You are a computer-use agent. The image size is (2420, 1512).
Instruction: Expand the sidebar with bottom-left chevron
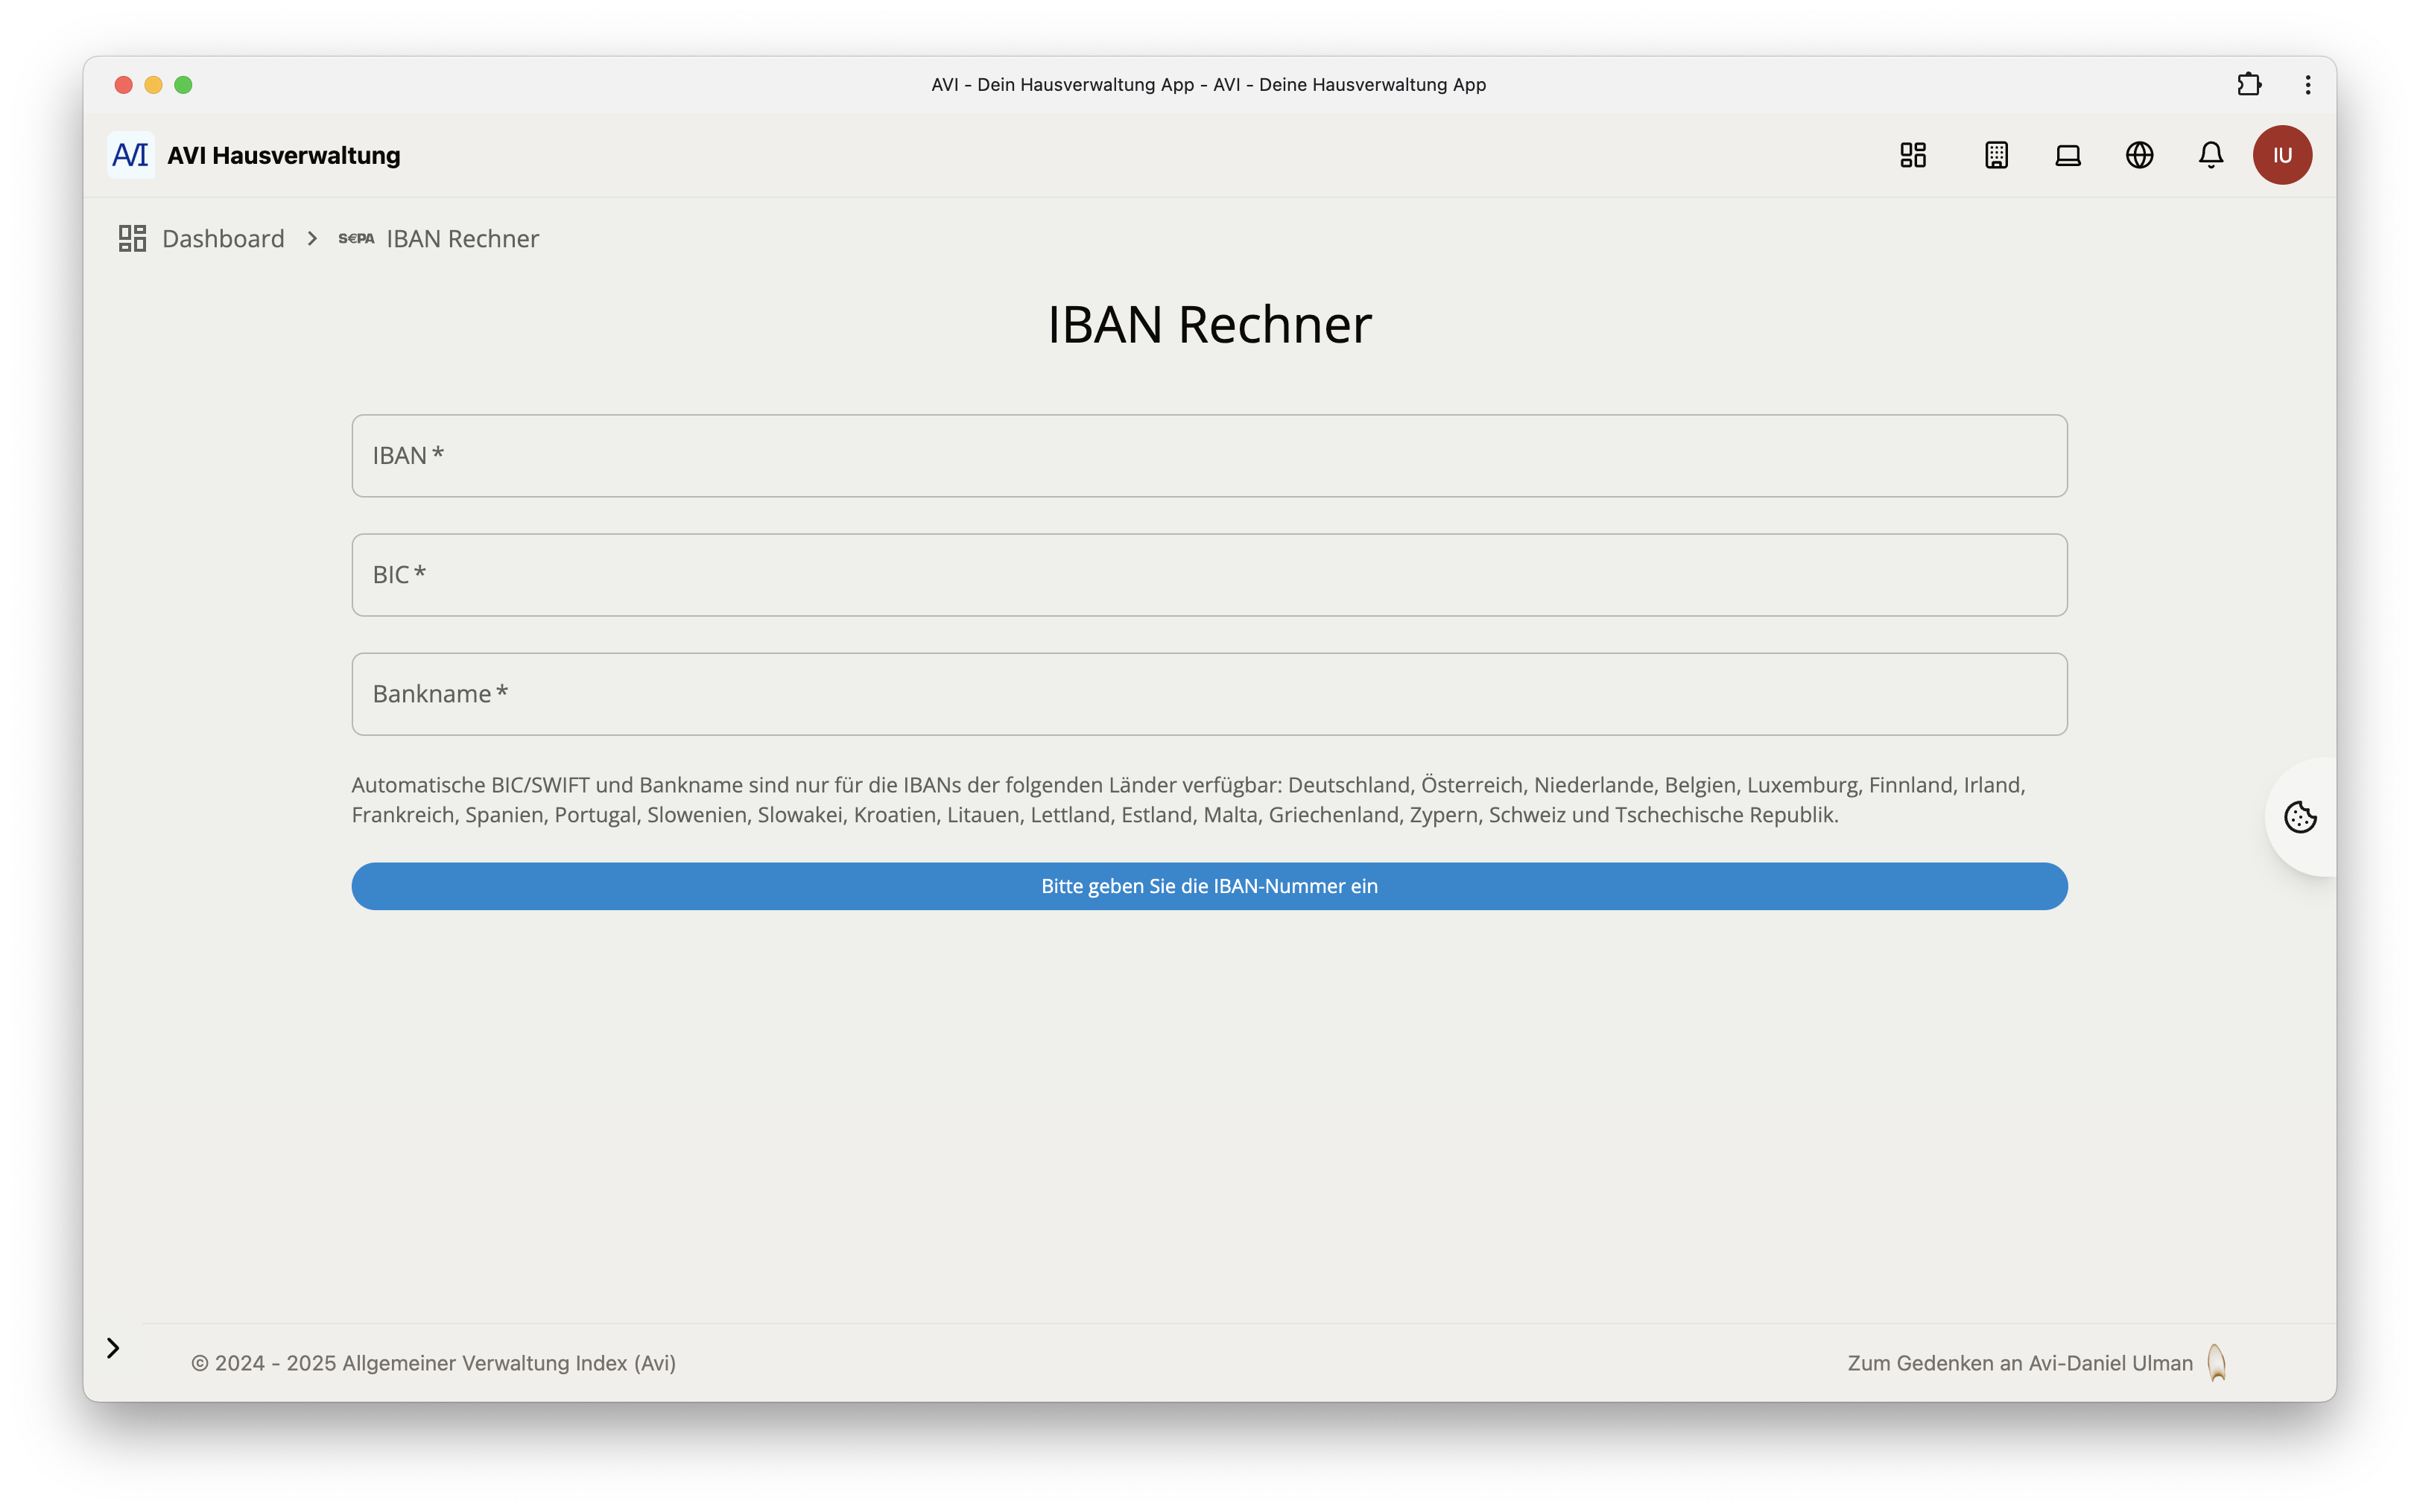point(113,1348)
